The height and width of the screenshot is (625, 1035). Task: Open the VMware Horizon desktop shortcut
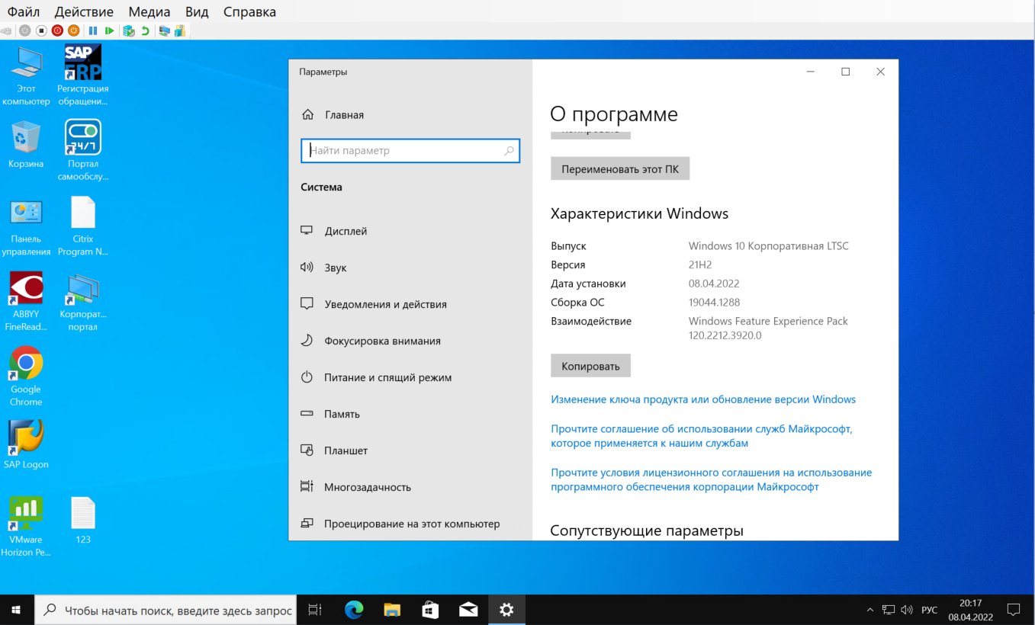click(26, 514)
